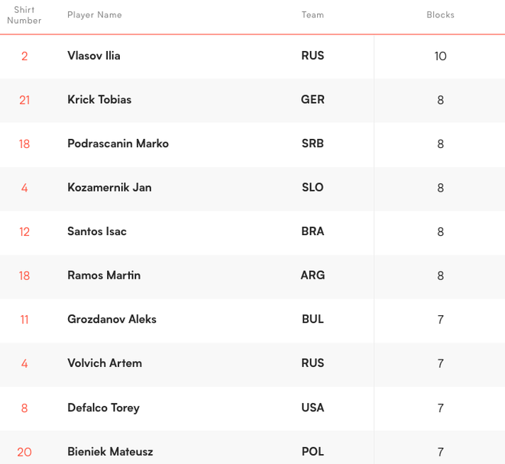The width and height of the screenshot is (505, 464).
Task: Click Volvich Artem's name
Action: pyautogui.click(x=105, y=363)
